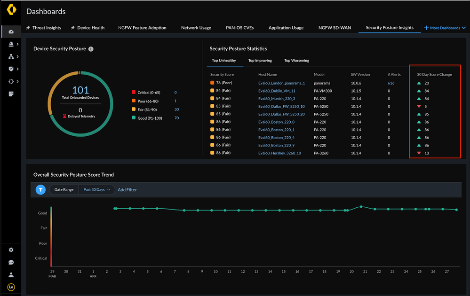Screen dimensions: 470x296
Task: Click the red Critical (0-65) legend swatch
Action: pos(134,93)
